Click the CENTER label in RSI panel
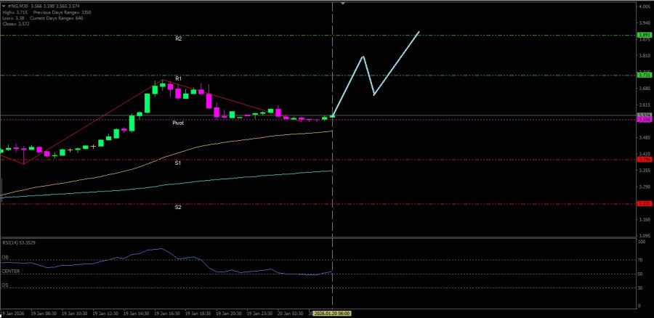This screenshot has width=654, height=318. pyautogui.click(x=11, y=272)
